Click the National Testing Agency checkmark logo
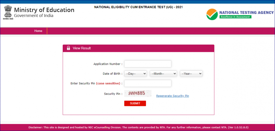Image resolution: width=275 pixels, height=131 pixels. pos(212,14)
